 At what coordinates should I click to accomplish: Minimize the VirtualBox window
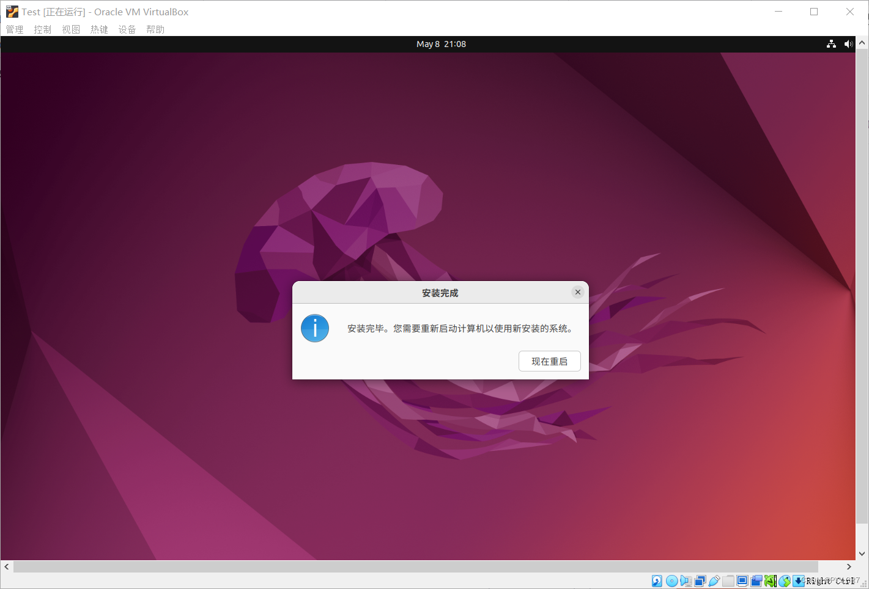click(778, 12)
